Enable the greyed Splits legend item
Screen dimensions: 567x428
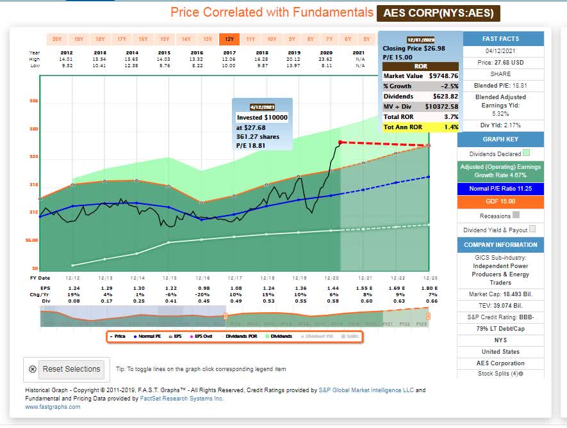[x=350, y=337]
